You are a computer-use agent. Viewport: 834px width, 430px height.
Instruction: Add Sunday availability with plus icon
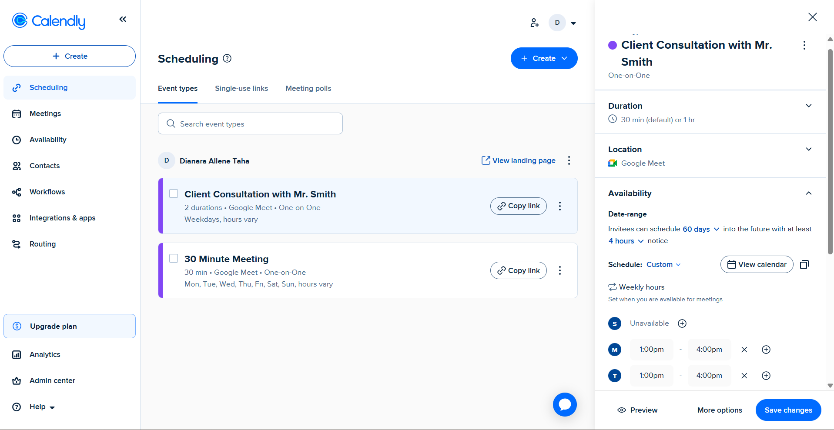click(682, 323)
